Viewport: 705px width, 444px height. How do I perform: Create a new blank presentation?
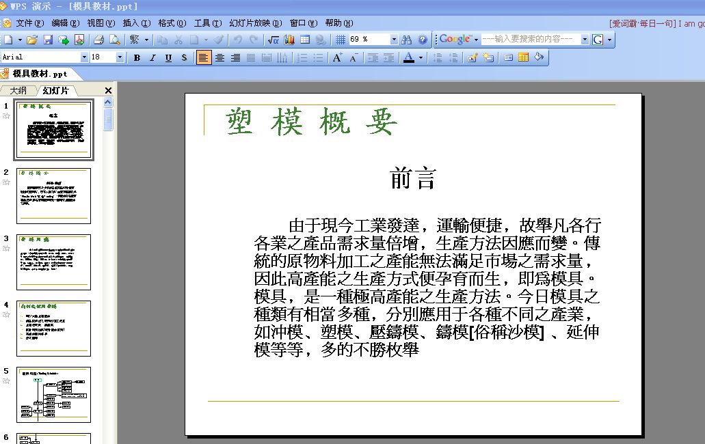click(8, 40)
